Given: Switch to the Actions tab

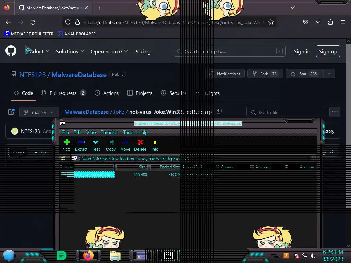Looking at the screenshot, I should point(107,93).
